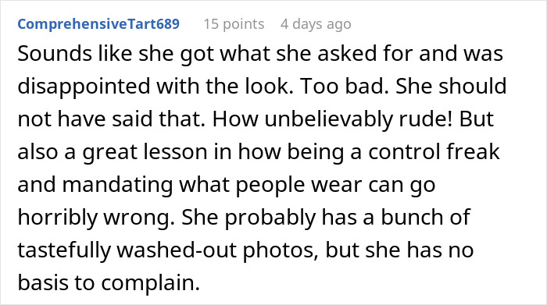Viewport: 547px width, 305px height.
Task: Click the phrase 'How unbelievably rude!'
Action: point(332,119)
